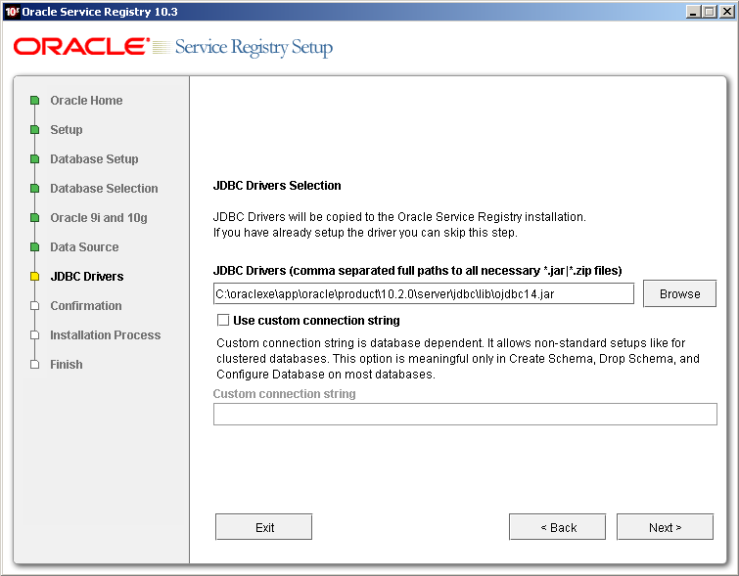Select JDBC Drivers current step
This screenshot has height=576, width=739.
click(87, 277)
